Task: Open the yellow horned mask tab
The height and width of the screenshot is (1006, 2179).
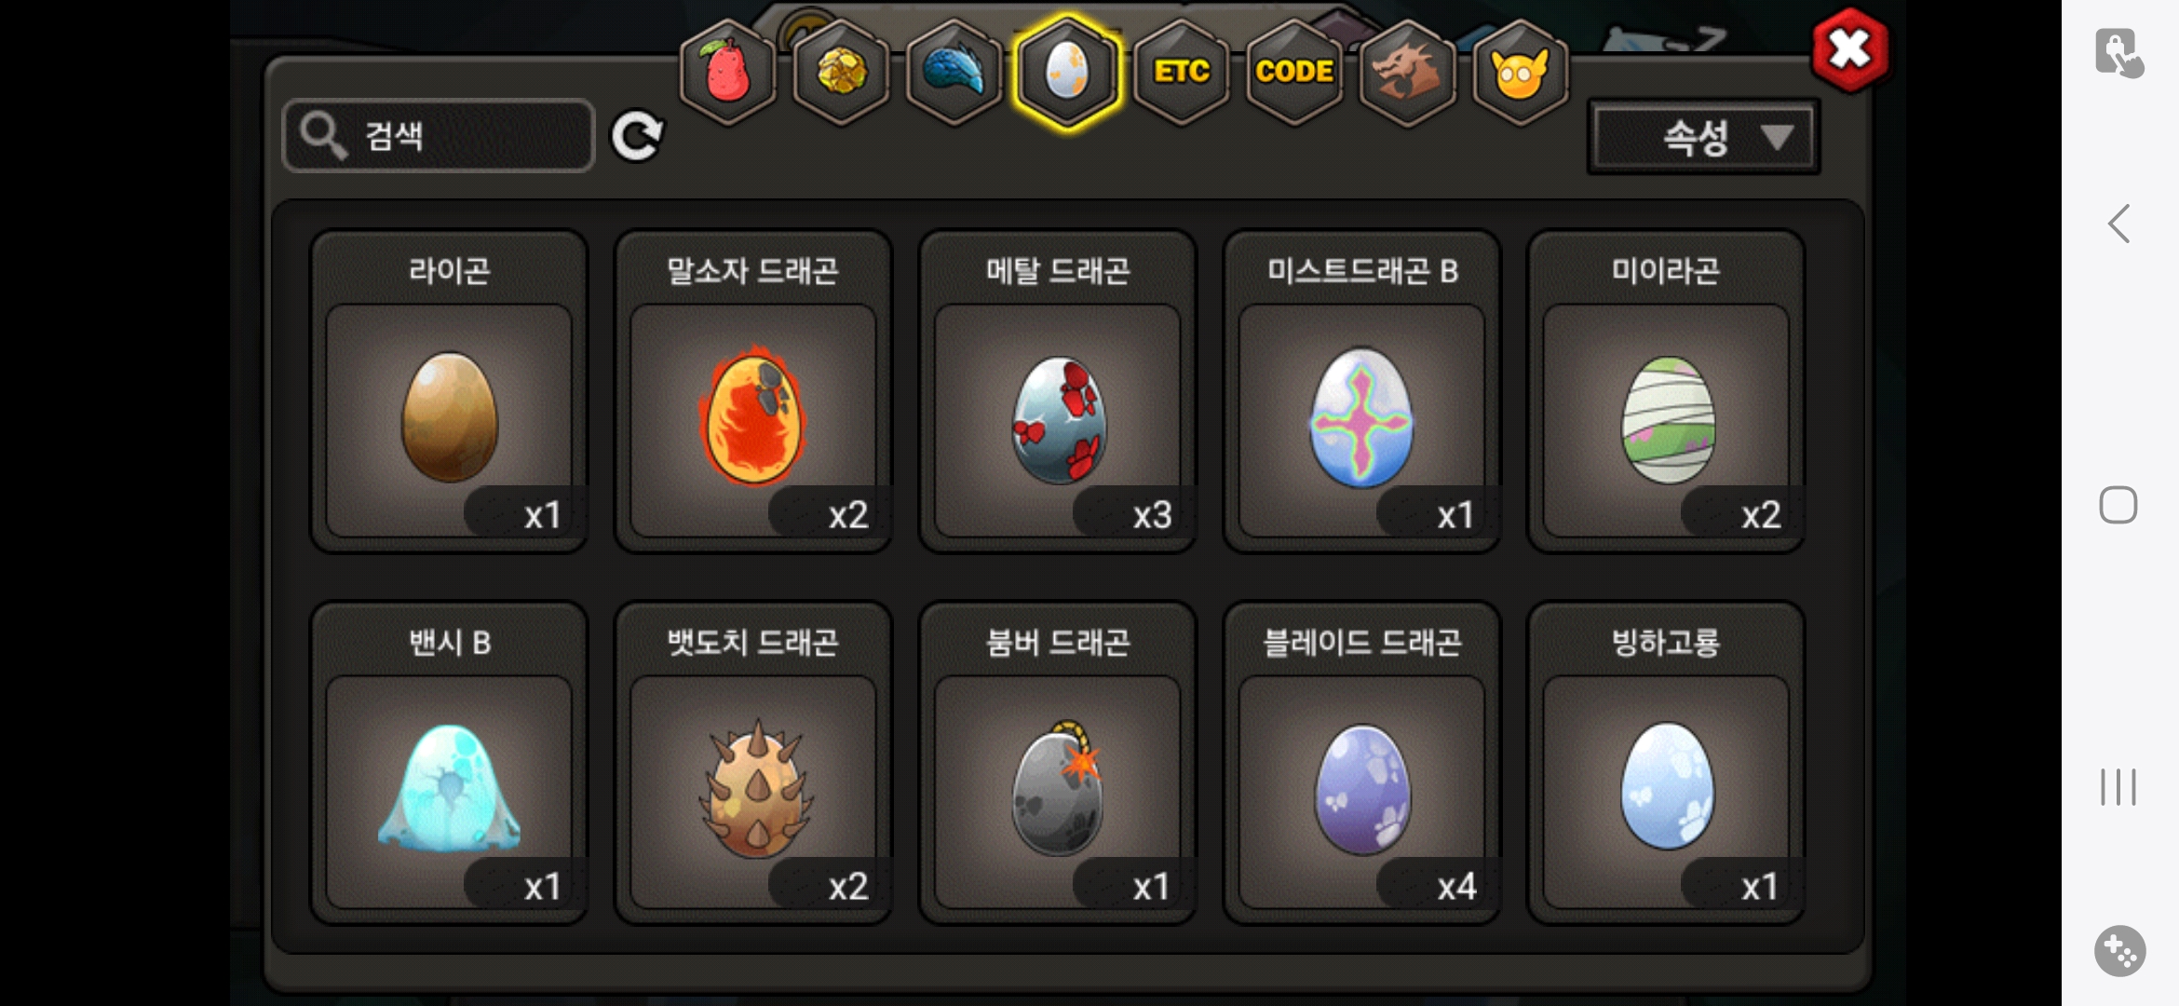Action: 1520,73
